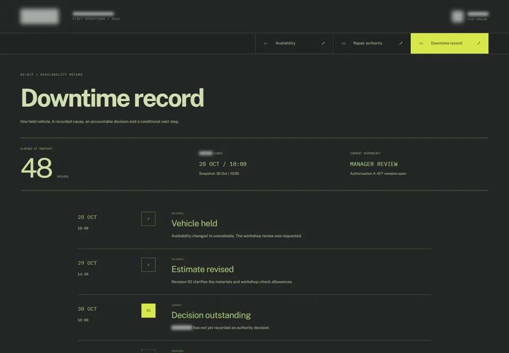
Task: Click the Estimate revised checkmark box
Action: 148,265
